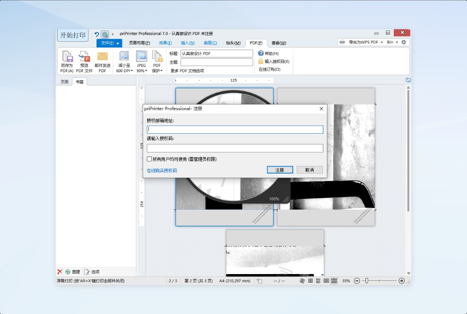This screenshot has height=314, width=467.
Task: Close the registration dialog with its X
Action: click(x=322, y=109)
